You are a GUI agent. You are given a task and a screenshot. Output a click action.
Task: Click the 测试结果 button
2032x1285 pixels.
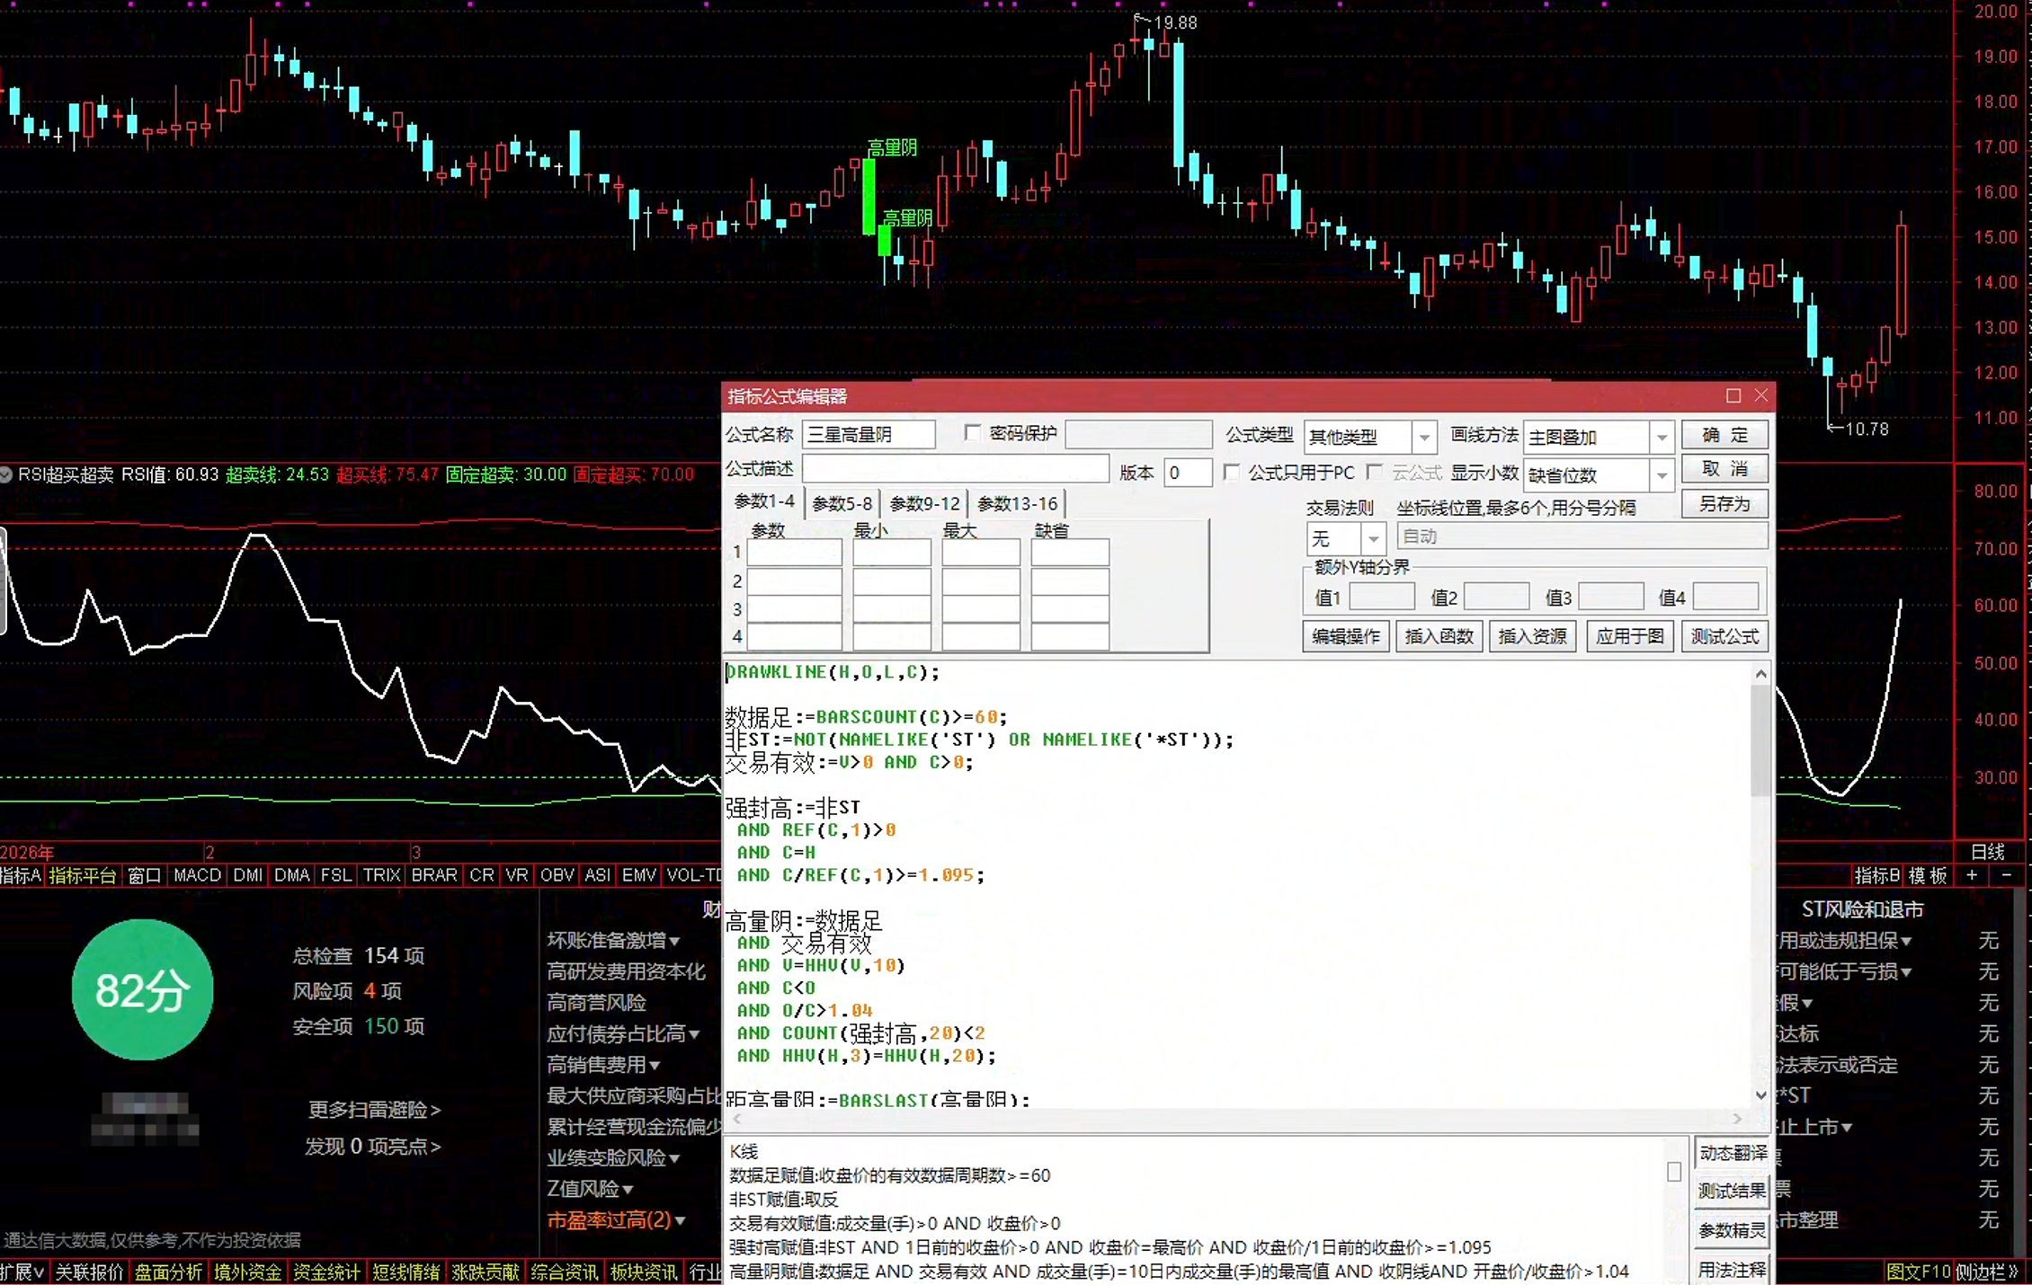tap(1732, 1192)
